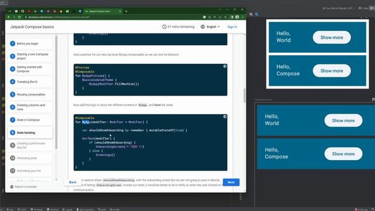The image size is (375, 211).
Task: Click the Sign in link
Action: (x=232, y=27)
